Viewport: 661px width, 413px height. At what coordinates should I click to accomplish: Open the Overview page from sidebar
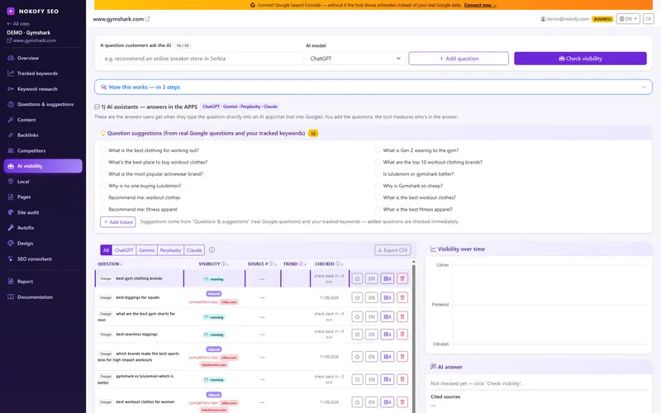tap(43, 58)
